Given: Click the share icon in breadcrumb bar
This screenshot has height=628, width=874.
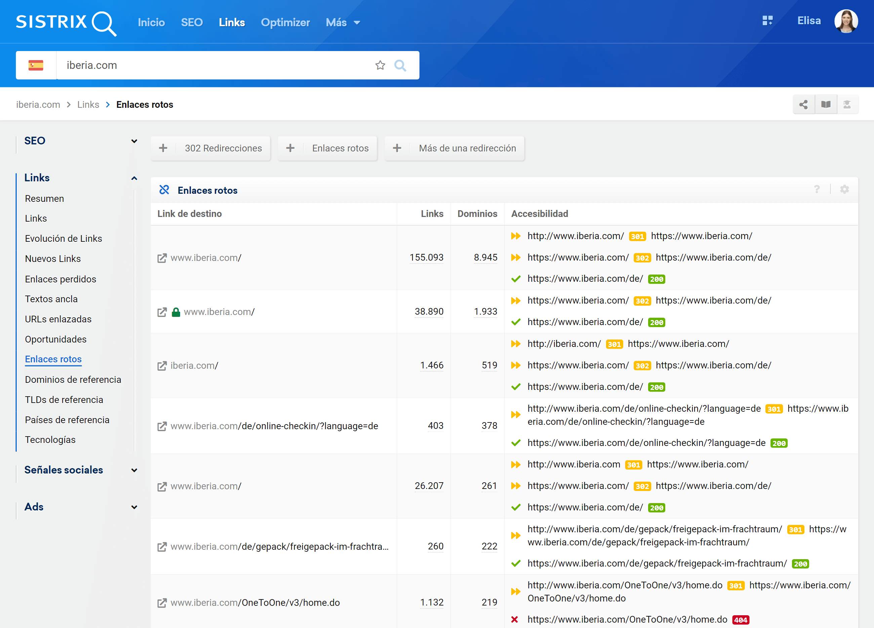Looking at the screenshot, I should tap(803, 104).
